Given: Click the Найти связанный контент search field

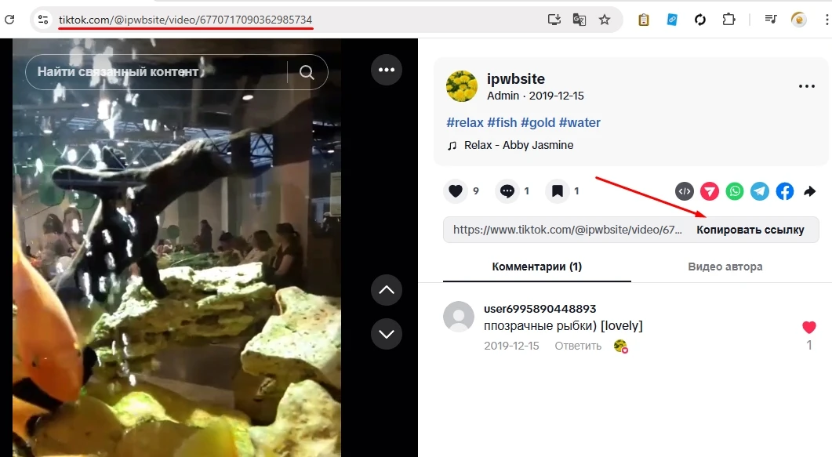Looking at the screenshot, I should tap(157, 72).
